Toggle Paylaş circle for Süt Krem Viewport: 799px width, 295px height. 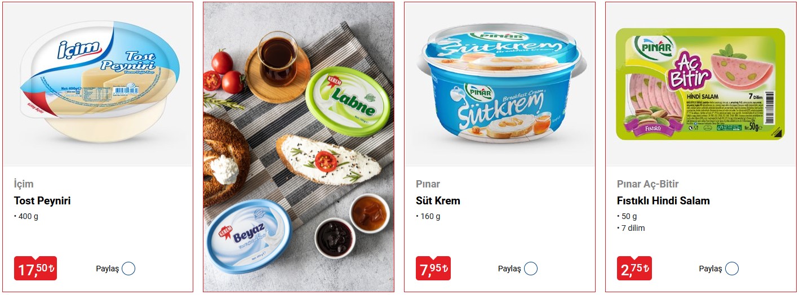pyautogui.click(x=531, y=269)
